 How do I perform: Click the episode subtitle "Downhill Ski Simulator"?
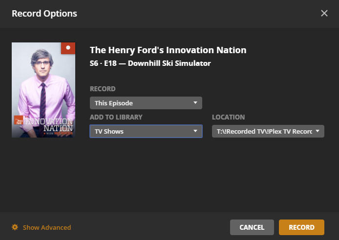pyautogui.click(x=169, y=63)
